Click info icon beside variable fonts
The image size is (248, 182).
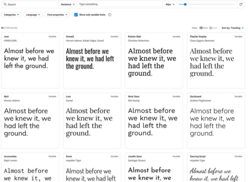coord(110,15)
